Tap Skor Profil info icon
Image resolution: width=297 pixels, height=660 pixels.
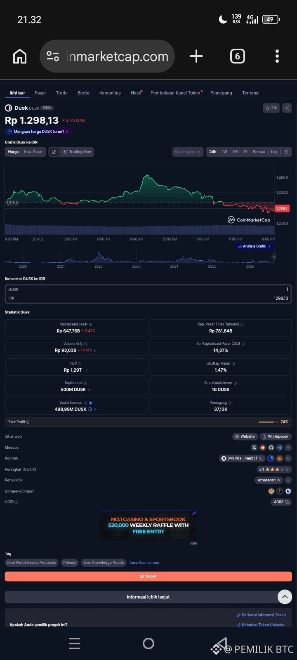[x=28, y=422]
